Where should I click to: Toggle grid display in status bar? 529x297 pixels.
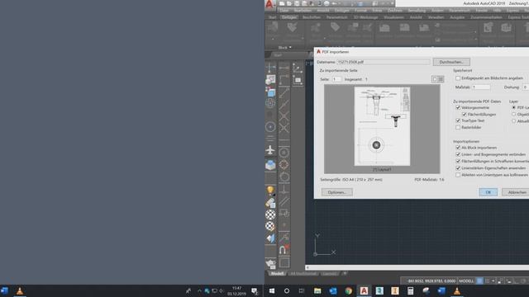[479, 280]
